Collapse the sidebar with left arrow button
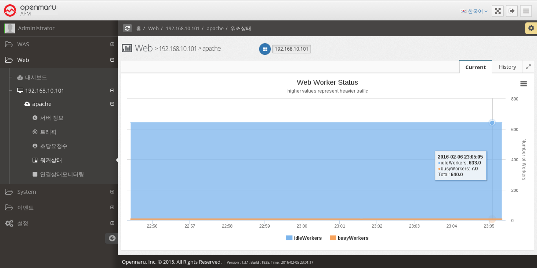 (x=112, y=238)
